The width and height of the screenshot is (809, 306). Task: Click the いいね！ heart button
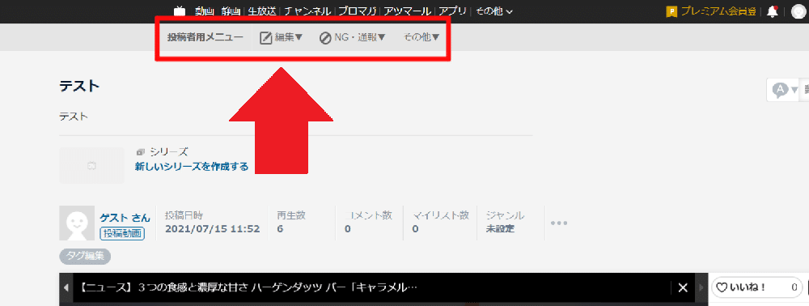pos(757,287)
